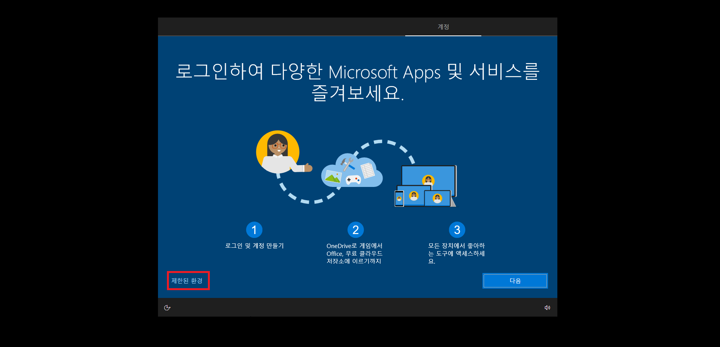
Task: Click the number 2 step circle
Action: [356, 230]
